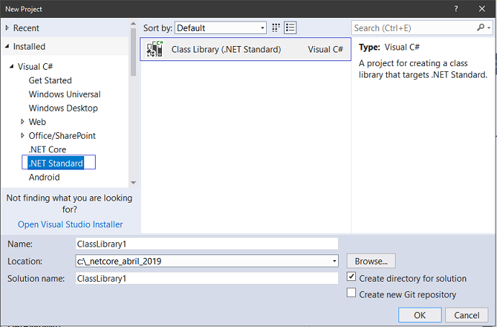
Task: Click the OK button
Action: (x=419, y=315)
